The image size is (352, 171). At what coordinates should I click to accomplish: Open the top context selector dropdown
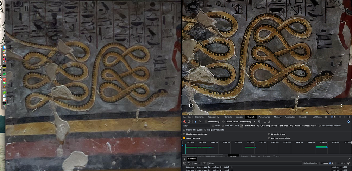tap(196, 163)
